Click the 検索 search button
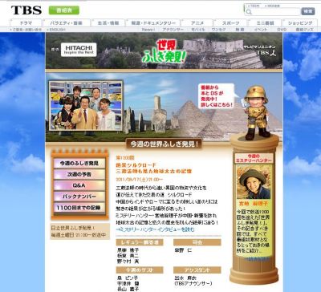The height and width of the screenshot is (292, 321). tap(308, 11)
